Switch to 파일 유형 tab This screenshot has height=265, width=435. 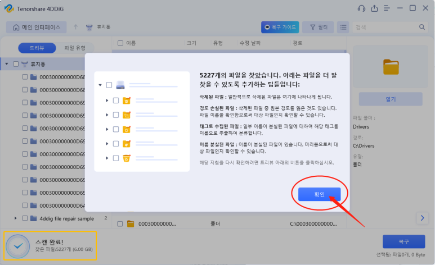pyautogui.click(x=75, y=48)
